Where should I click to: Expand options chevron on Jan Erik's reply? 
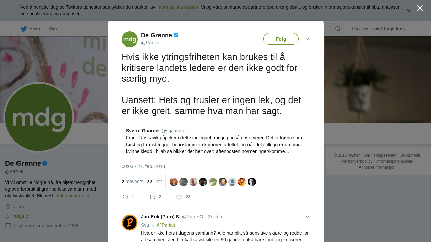point(307,217)
